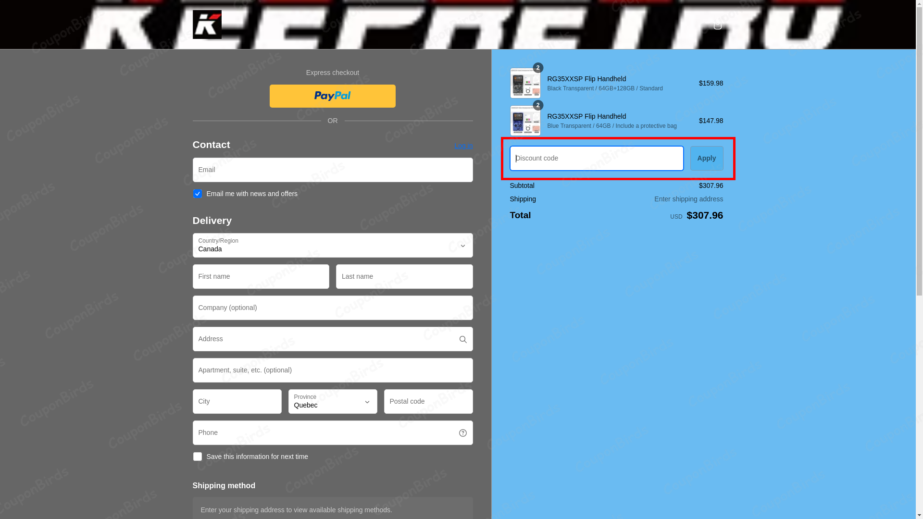Open the shopping cart bag icon
923x519 pixels.
coord(717,25)
